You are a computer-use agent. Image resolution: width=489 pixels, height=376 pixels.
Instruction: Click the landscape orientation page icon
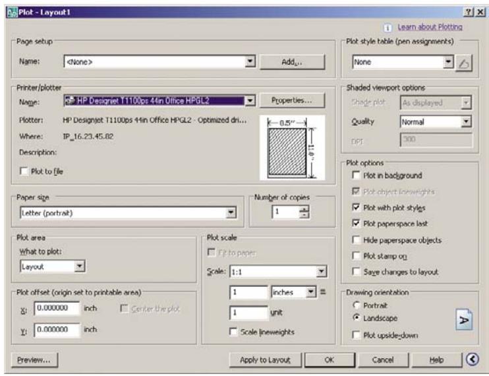point(464,320)
